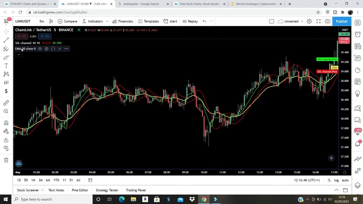This screenshot has height=204, width=363.
Task: Open EMA indicator settings gear
Action: [x=47, y=49]
